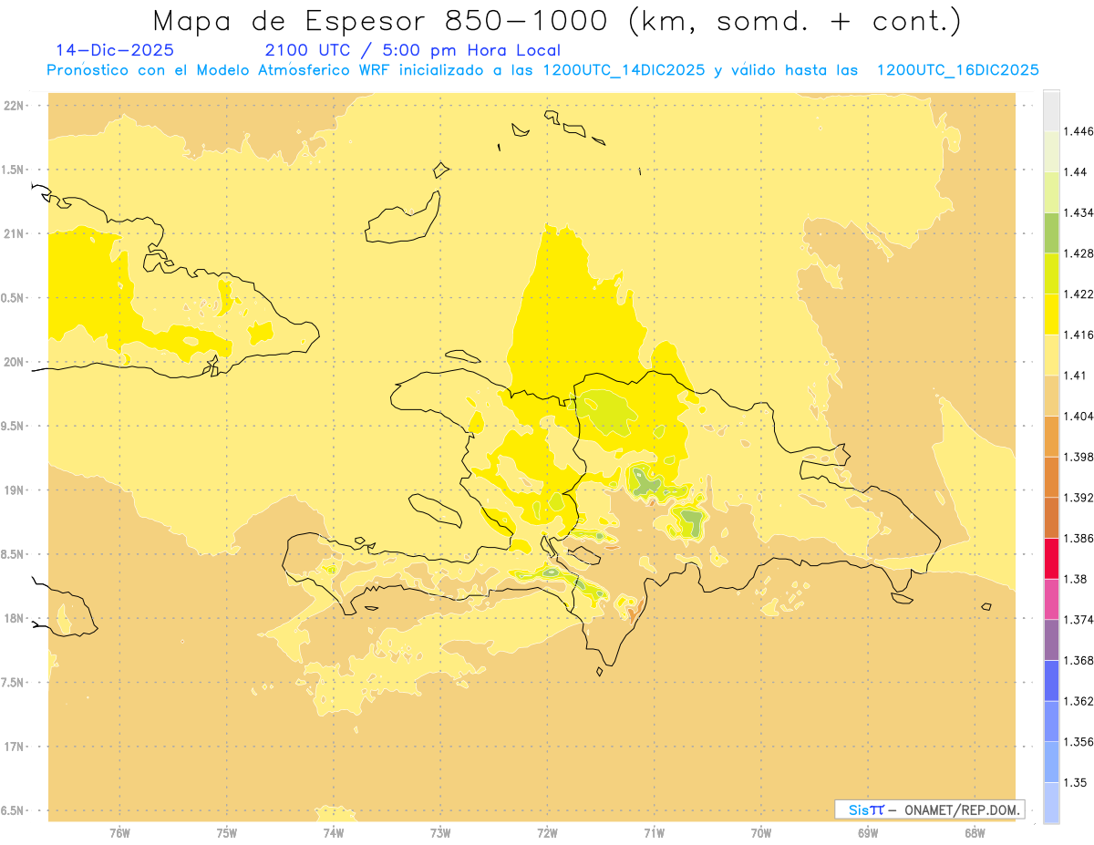
Task: Click the legend value '1.404'
Action: click(1079, 416)
